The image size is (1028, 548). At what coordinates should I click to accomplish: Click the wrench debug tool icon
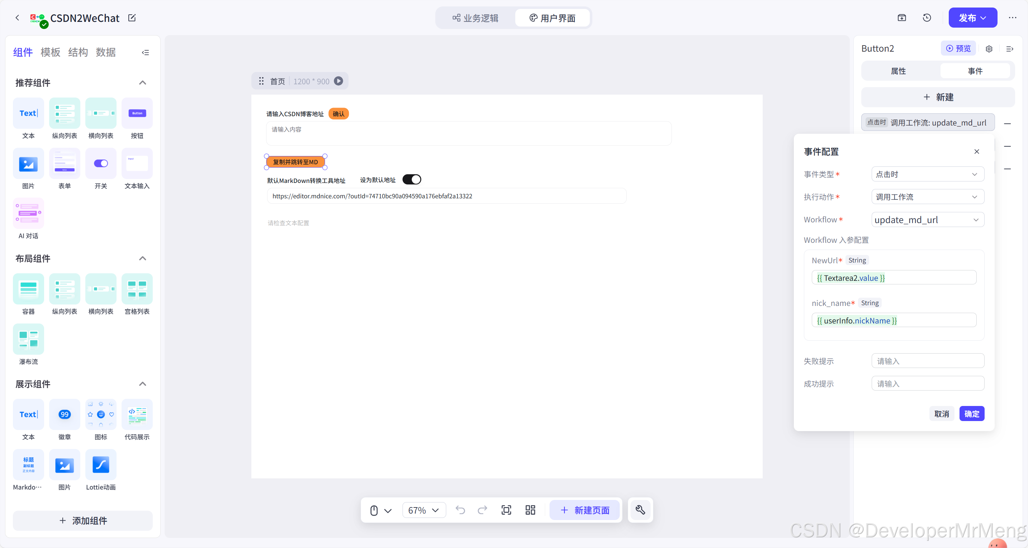coord(640,510)
